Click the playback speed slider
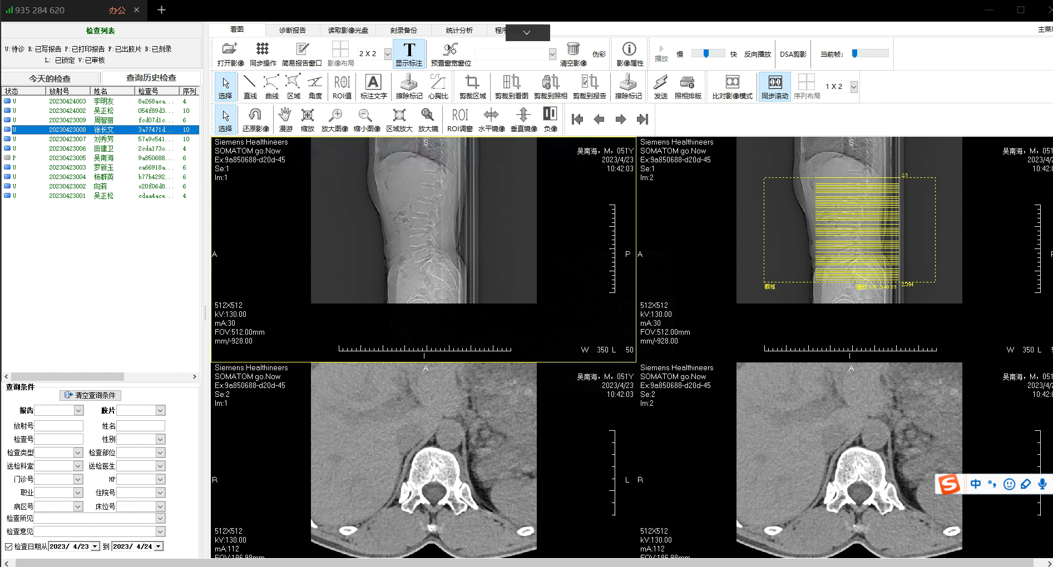 pyautogui.click(x=708, y=53)
